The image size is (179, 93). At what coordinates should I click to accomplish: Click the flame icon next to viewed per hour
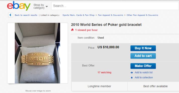click(x=72, y=30)
